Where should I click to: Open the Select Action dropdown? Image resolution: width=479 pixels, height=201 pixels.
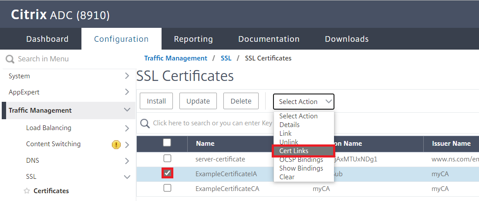coord(304,101)
